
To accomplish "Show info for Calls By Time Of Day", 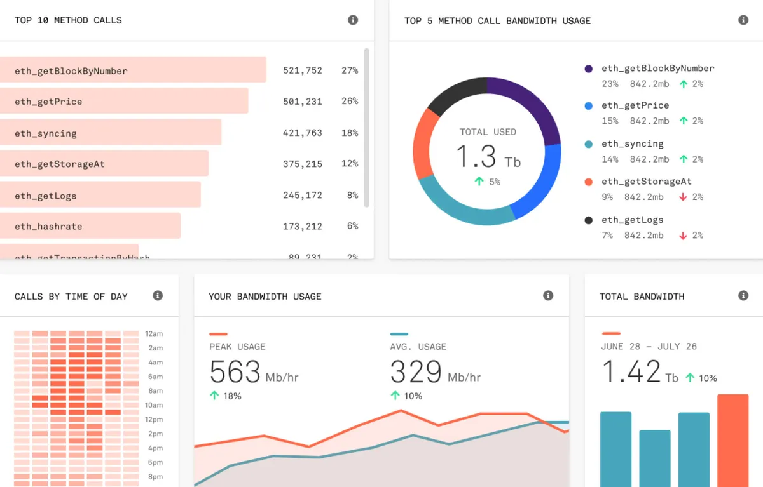I will pyautogui.click(x=158, y=296).
